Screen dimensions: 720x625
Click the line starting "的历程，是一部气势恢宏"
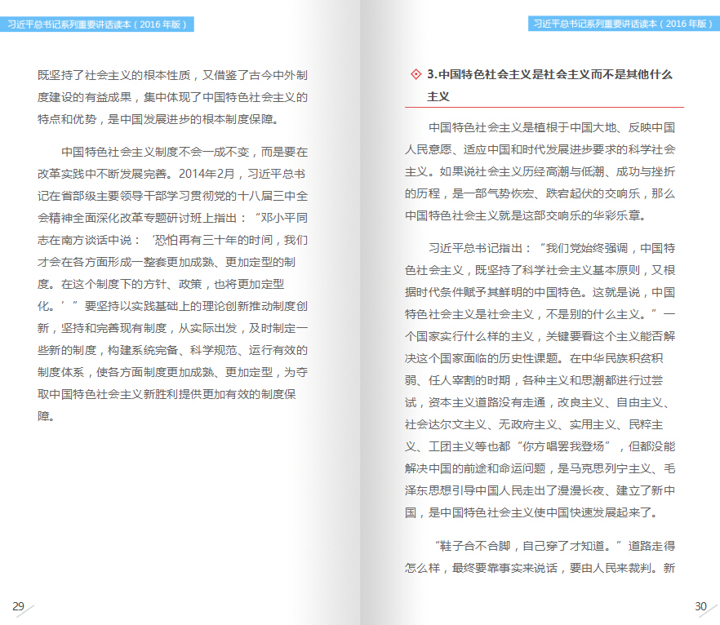(x=540, y=193)
